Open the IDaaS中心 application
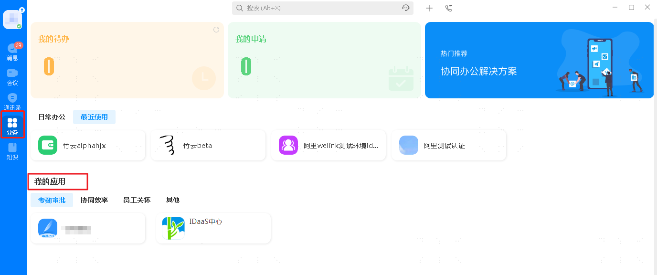This screenshot has width=657, height=275. [x=213, y=228]
